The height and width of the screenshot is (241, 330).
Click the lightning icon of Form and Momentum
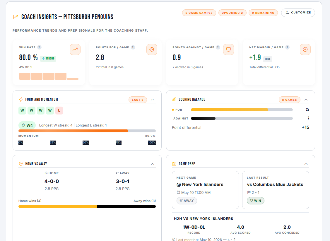tap(21, 99)
